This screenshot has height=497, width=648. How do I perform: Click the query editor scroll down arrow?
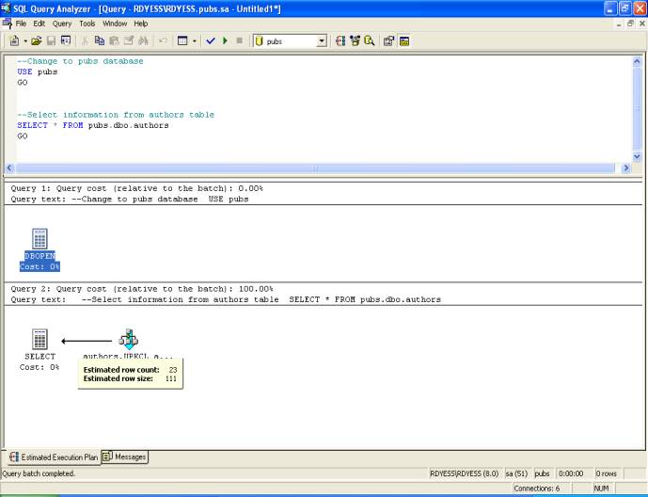[x=637, y=156]
